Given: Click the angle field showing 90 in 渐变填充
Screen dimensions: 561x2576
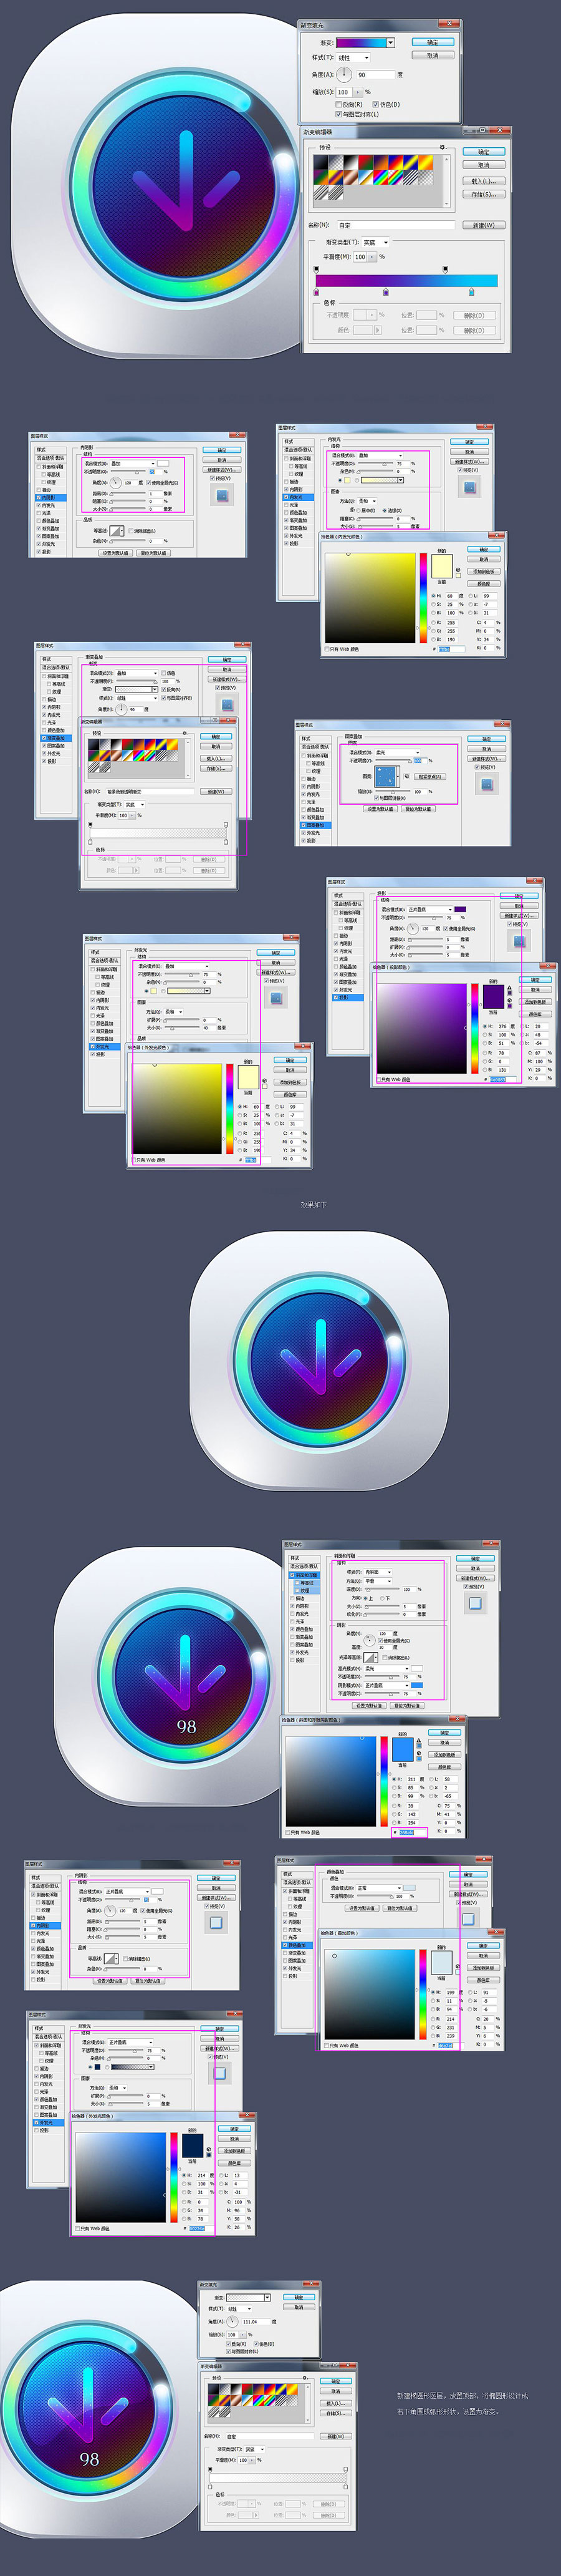Looking at the screenshot, I should pos(376,74).
